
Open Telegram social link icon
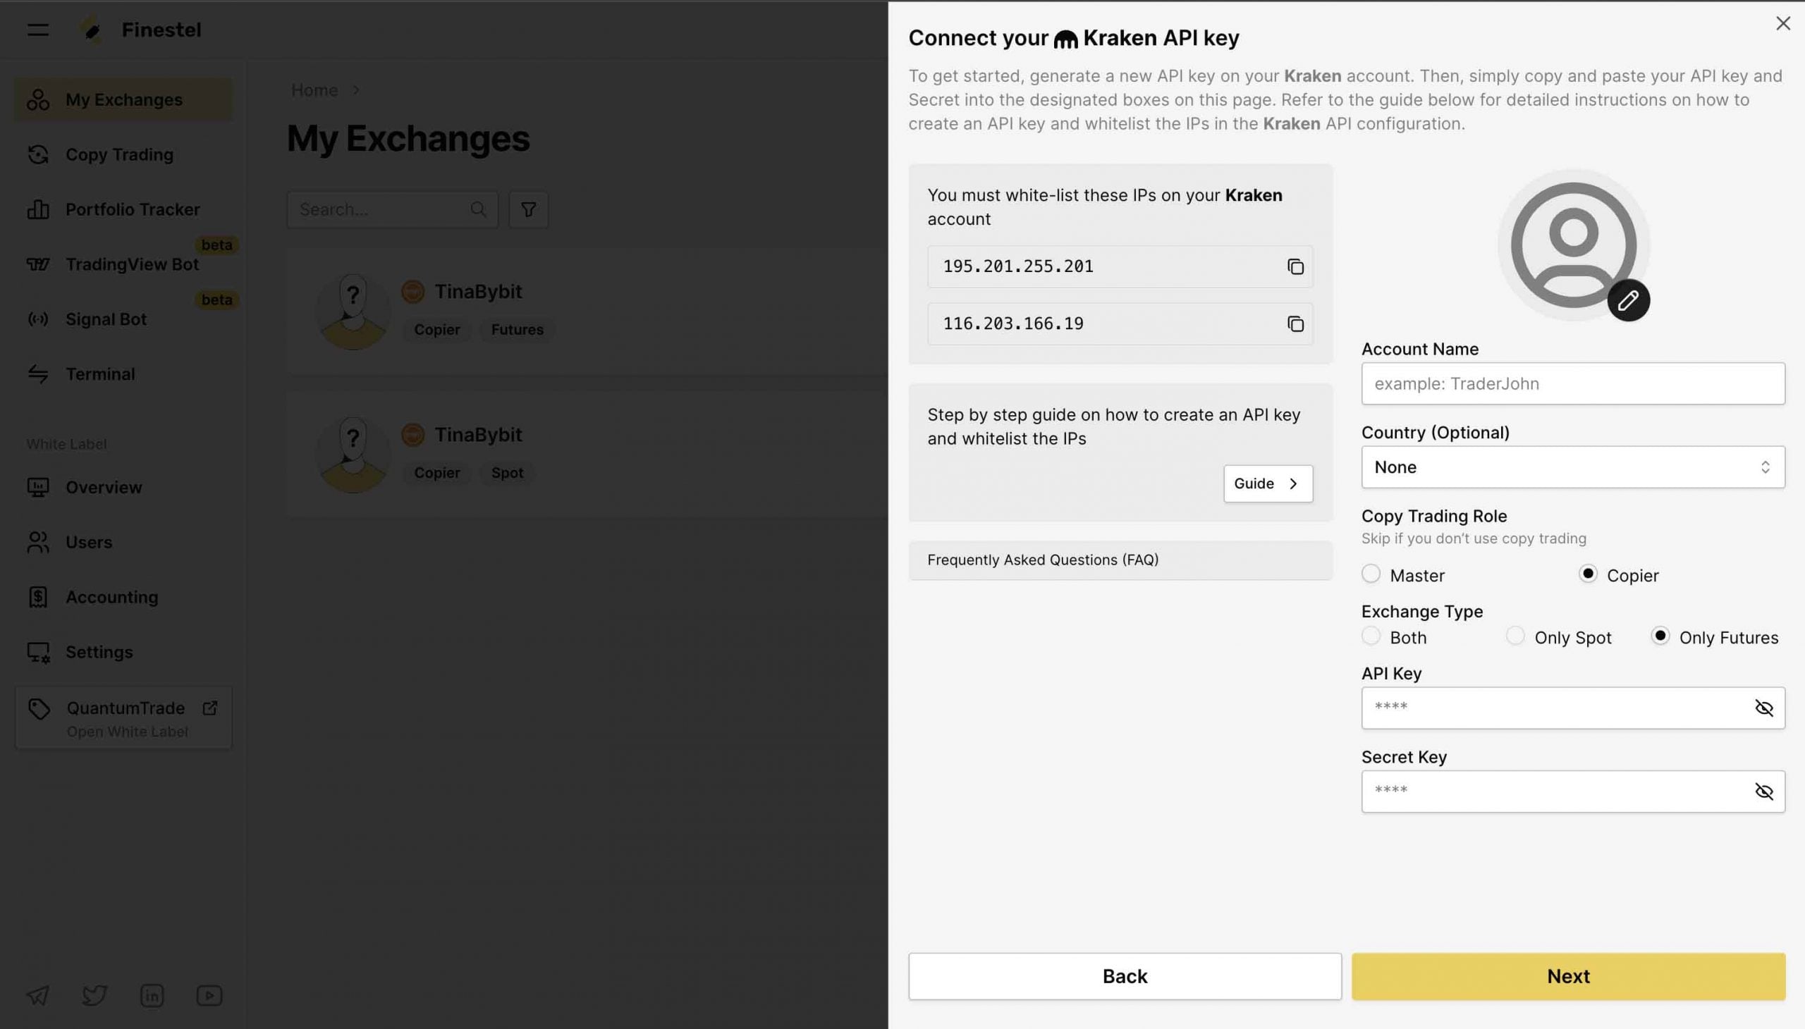click(x=38, y=995)
